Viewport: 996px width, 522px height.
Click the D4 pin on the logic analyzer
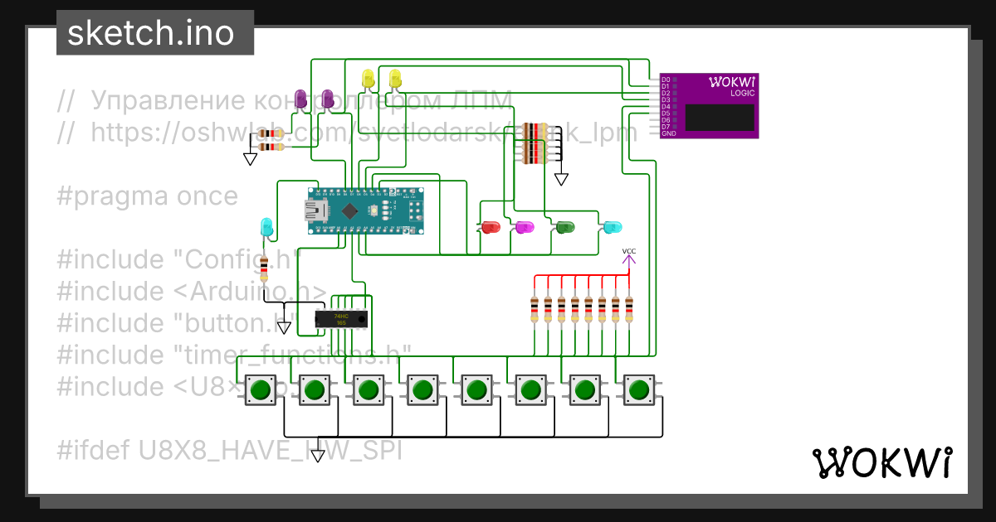[x=666, y=106]
